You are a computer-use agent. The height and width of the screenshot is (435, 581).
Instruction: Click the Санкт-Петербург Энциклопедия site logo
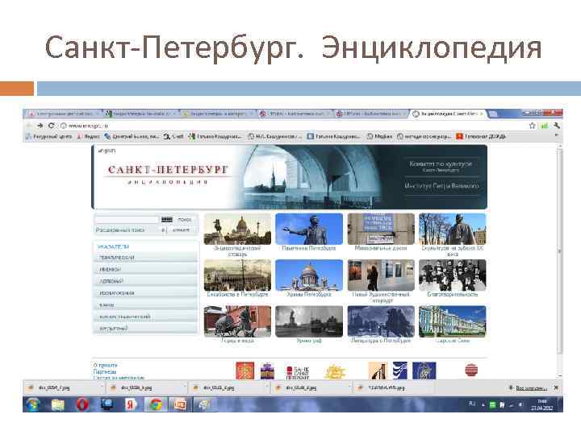[168, 175]
